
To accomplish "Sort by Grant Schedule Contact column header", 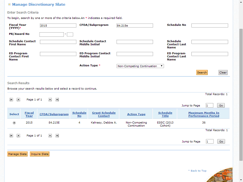I will (x=104, y=114).
